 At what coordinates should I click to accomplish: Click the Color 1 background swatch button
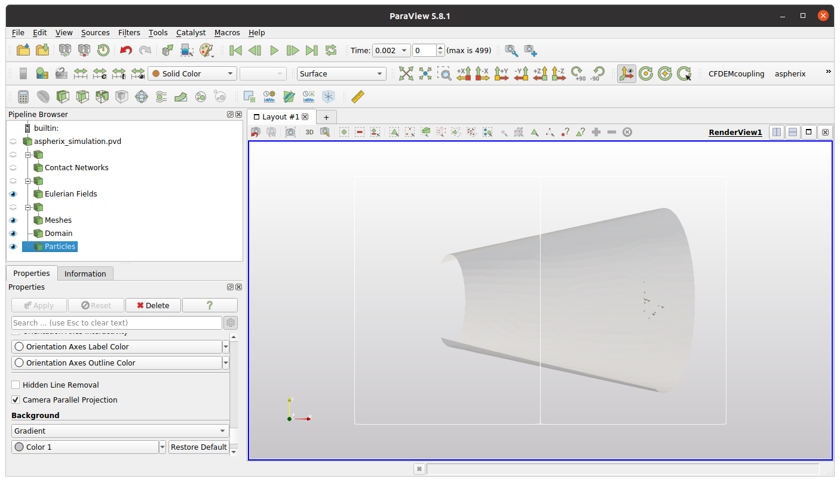[85, 447]
